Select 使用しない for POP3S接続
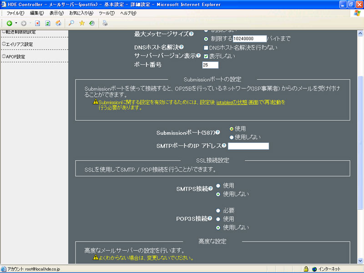Screen dimensions: 364x273 218,228
